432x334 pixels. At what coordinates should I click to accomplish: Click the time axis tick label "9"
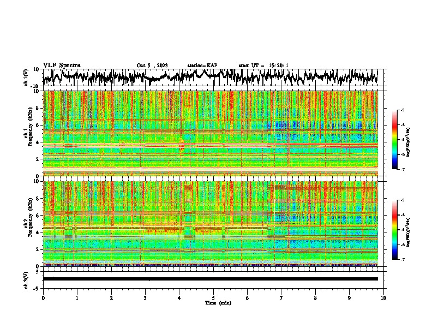(x=349, y=298)
